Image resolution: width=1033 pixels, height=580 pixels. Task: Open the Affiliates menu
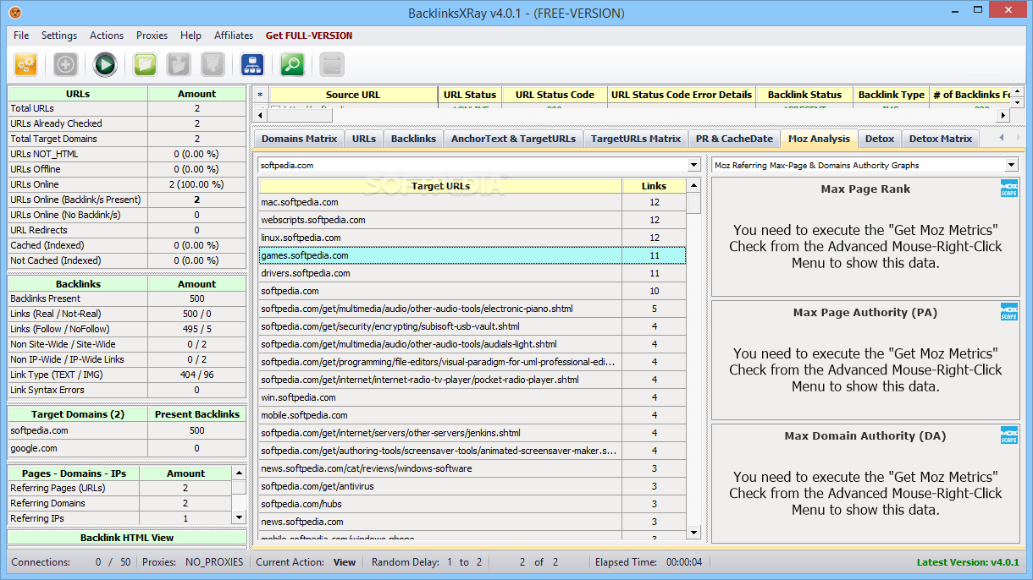tap(234, 36)
